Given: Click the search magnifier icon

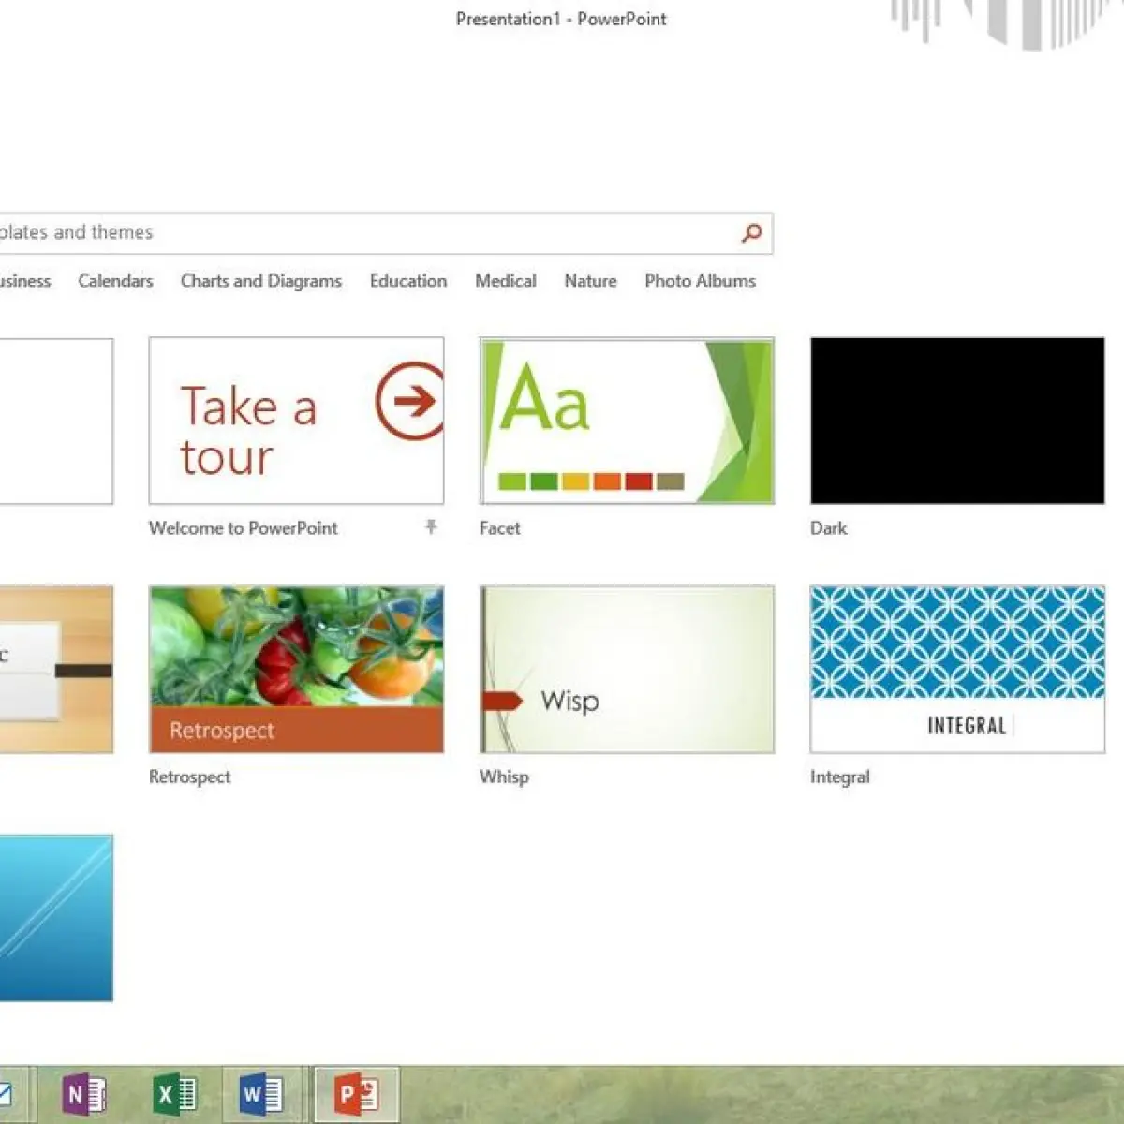Looking at the screenshot, I should [x=751, y=233].
